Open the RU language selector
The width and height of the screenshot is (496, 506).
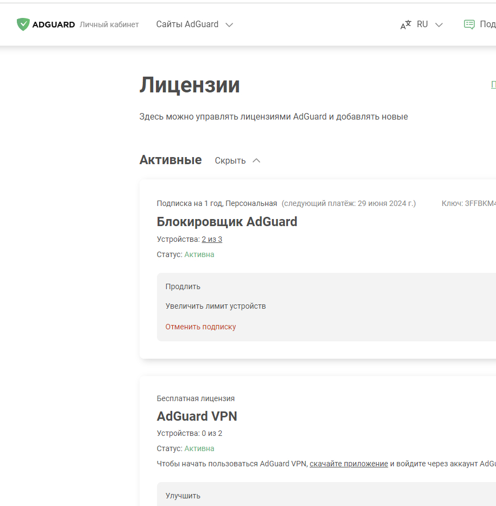422,24
